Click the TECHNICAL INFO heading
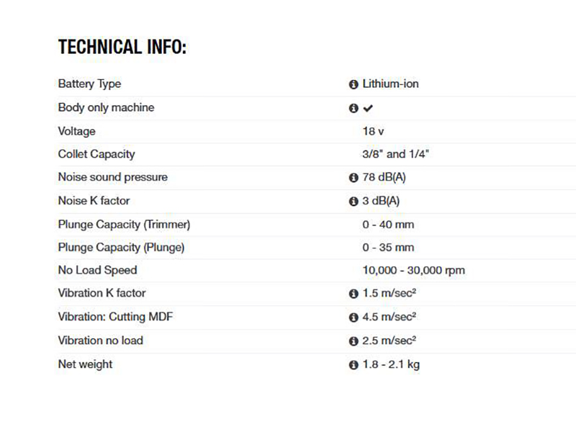The height and width of the screenshot is (432, 576). (122, 48)
